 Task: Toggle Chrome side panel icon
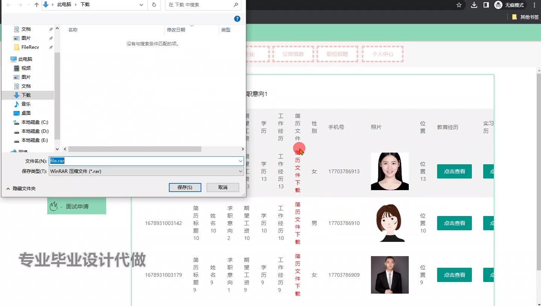486,5
